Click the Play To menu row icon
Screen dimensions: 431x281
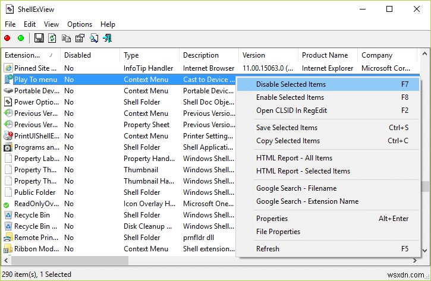tap(8, 80)
